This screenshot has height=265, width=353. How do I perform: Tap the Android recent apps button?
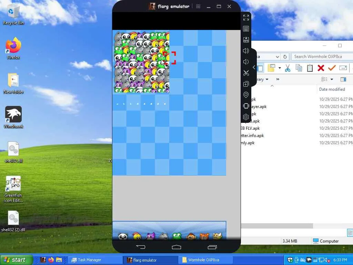click(212, 247)
